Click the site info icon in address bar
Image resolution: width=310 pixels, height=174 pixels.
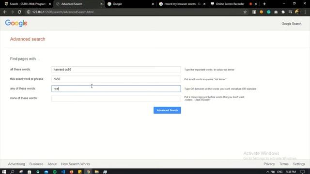[x=29, y=12]
